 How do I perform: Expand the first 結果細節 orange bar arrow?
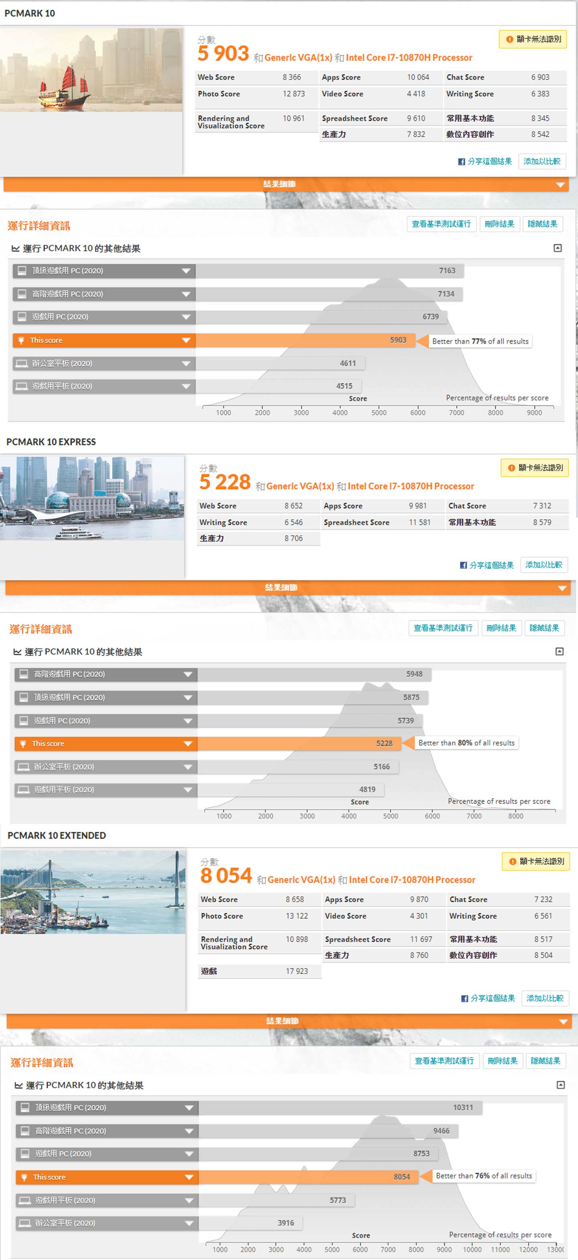tap(560, 185)
